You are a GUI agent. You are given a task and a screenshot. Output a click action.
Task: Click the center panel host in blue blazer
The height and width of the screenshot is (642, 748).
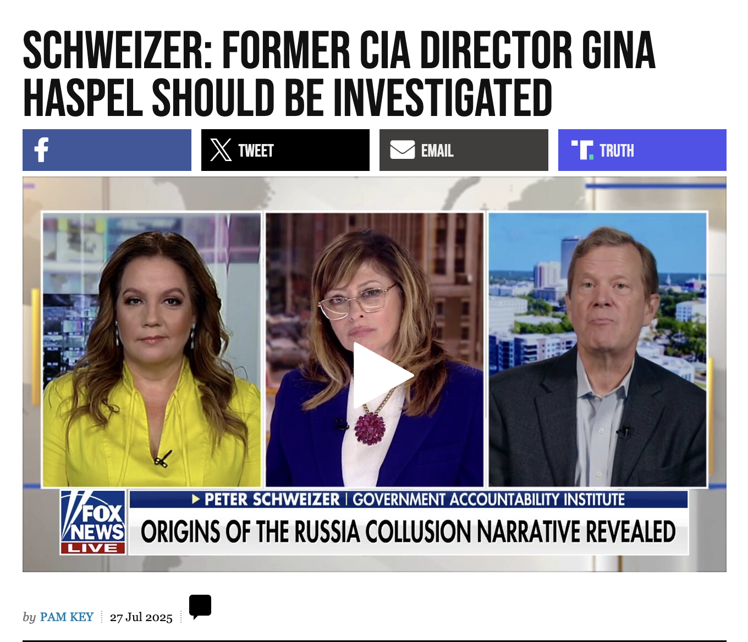[x=375, y=350]
